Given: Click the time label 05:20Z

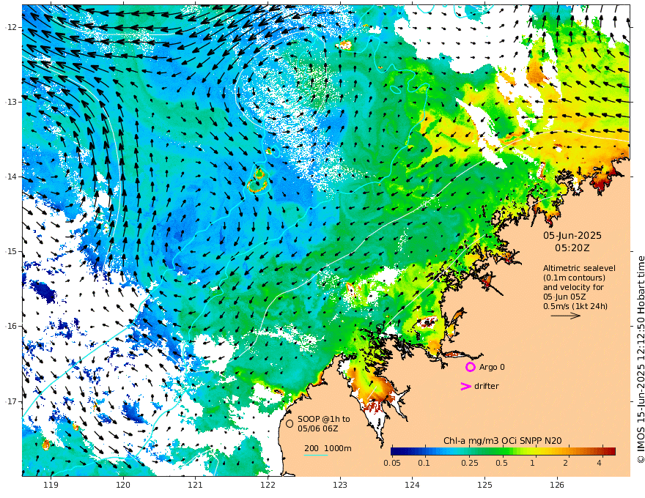Looking at the screenshot, I should (x=572, y=248).
